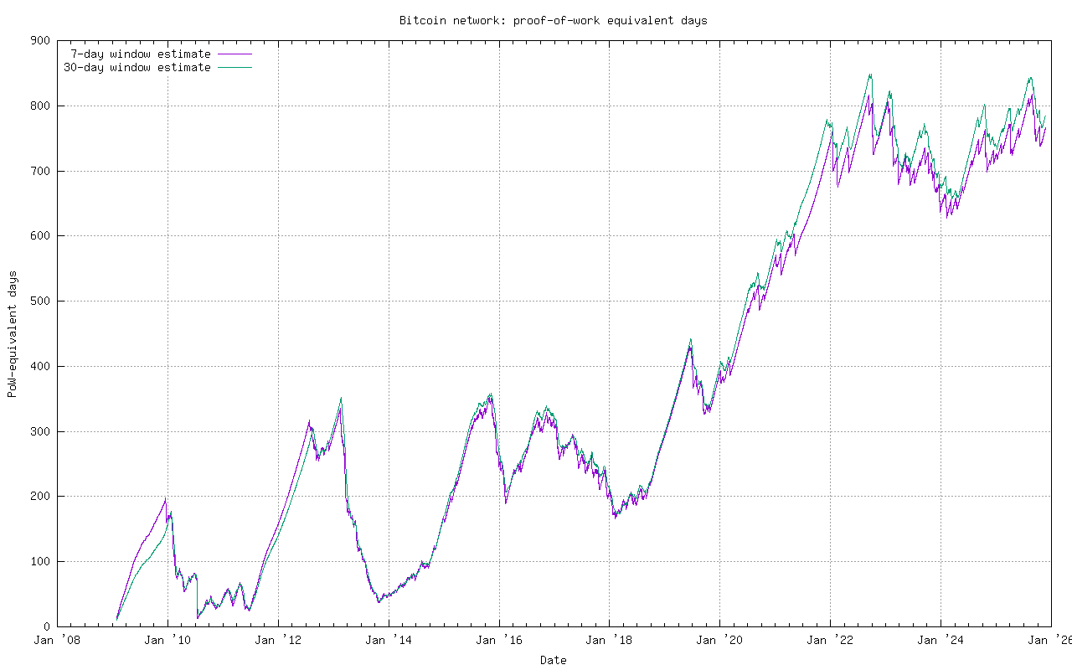Select the Jan '20 x-axis tick label

tap(719, 641)
